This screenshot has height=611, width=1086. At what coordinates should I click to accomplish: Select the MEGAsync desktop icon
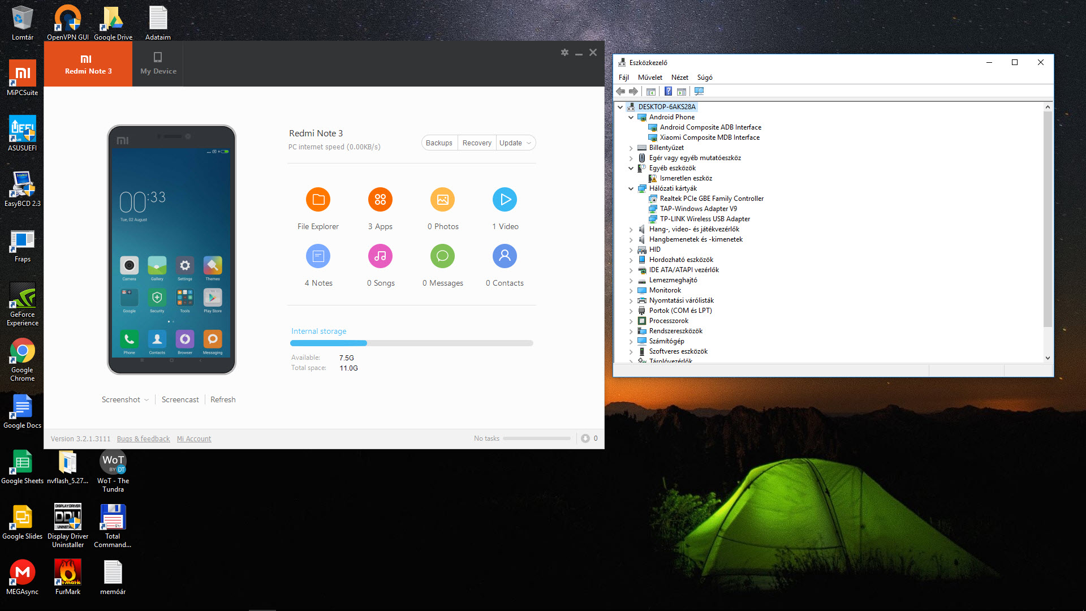[23, 577]
